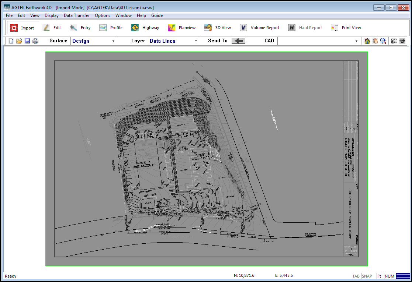This screenshot has width=412, height=282.
Task: Open the Edit mode tool
Action: coord(52,28)
